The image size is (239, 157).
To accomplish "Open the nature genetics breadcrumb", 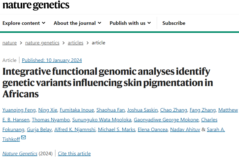I will 42,43.
